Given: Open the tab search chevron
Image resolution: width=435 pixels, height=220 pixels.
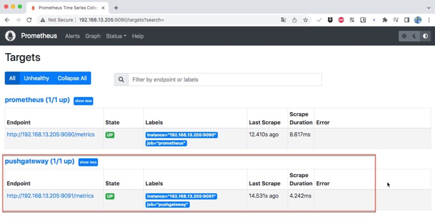Looking at the screenshot, I should [x=429, y=8].
